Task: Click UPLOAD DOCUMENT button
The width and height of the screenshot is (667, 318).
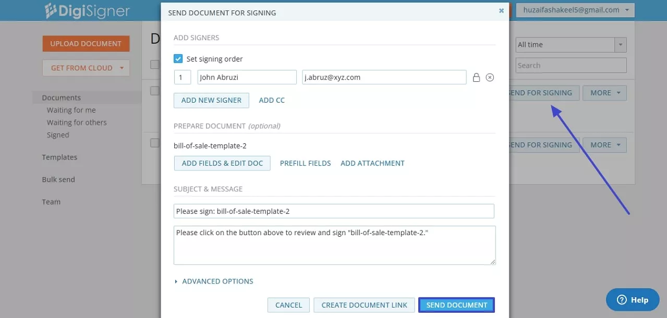Action: click(86, 44)
